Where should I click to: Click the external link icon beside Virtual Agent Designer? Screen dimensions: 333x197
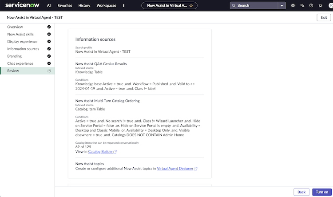tap(196, 169)
